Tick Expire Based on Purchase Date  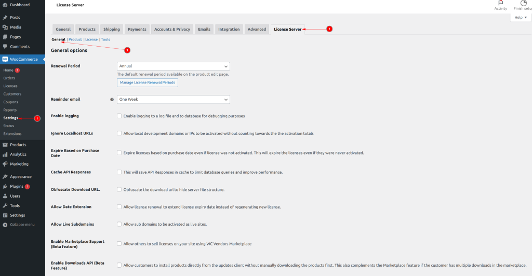119,153
